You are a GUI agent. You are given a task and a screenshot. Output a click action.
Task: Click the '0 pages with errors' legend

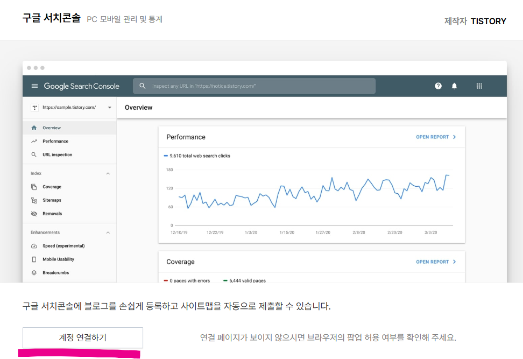tap(187, 280)
